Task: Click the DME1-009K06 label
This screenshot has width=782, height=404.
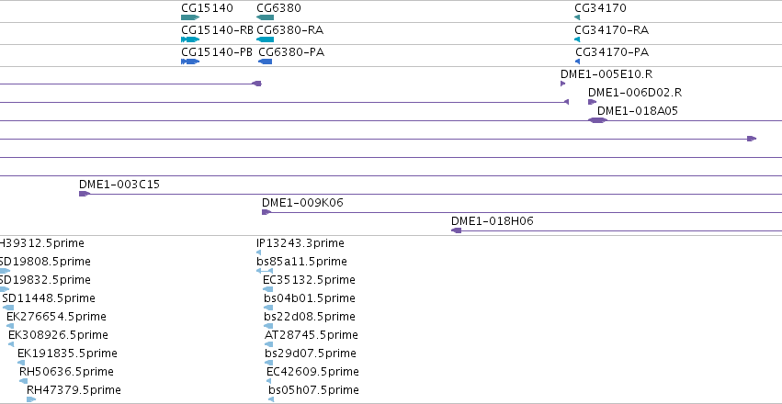Action: pos(302,202)
